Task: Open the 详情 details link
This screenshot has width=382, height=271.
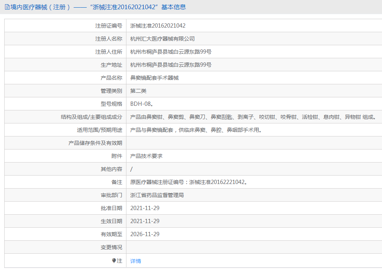Action: click(x=136, y=261)
